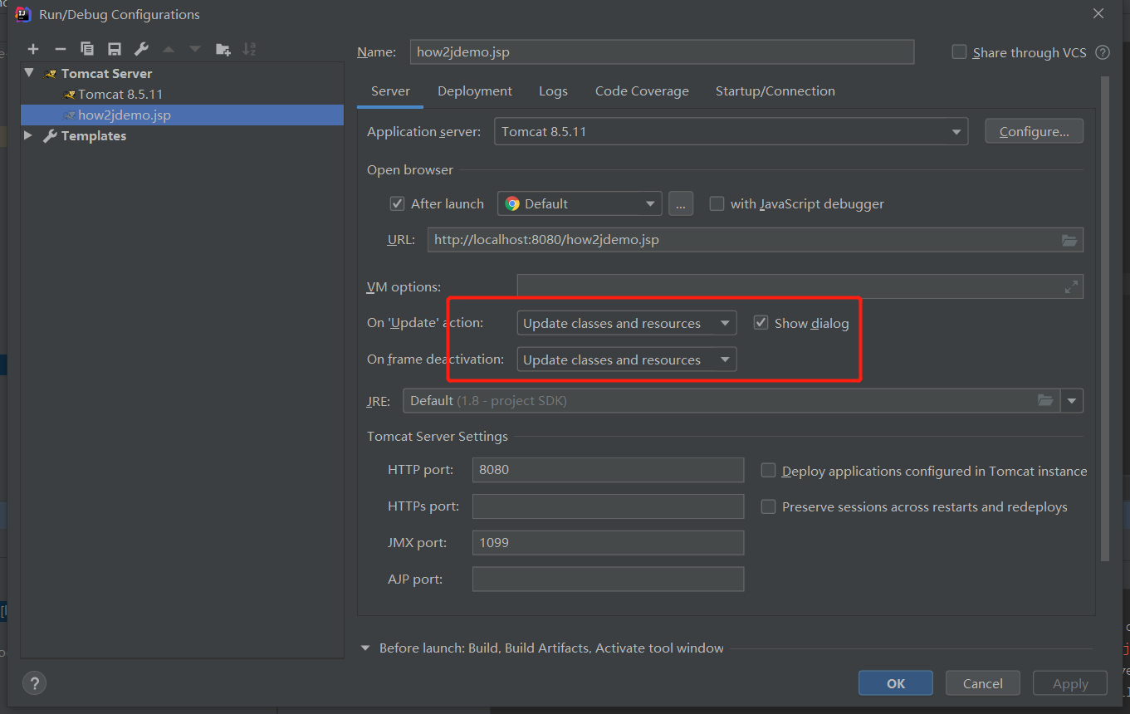Click the folder icon in the JRE field

tap(1045, 400)
